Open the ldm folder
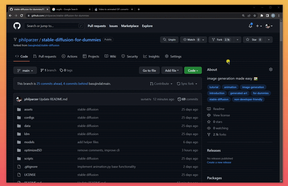The height and width of the screenshot is (186, 288). coord(27,134)
